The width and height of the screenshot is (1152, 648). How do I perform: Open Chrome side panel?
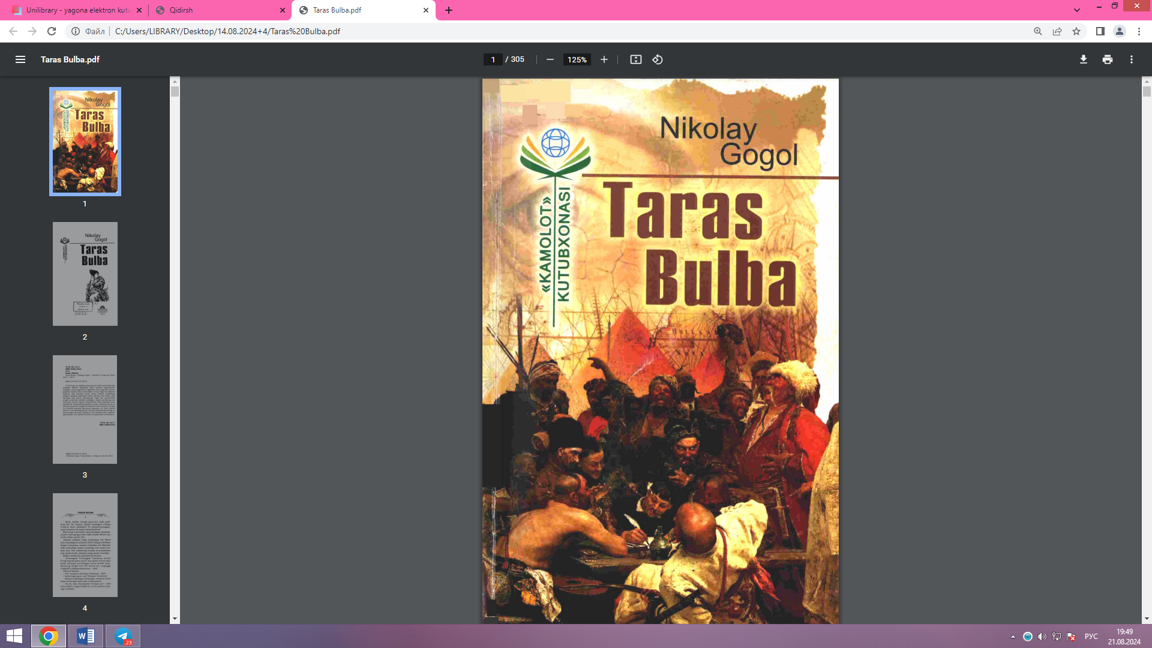1100,31
